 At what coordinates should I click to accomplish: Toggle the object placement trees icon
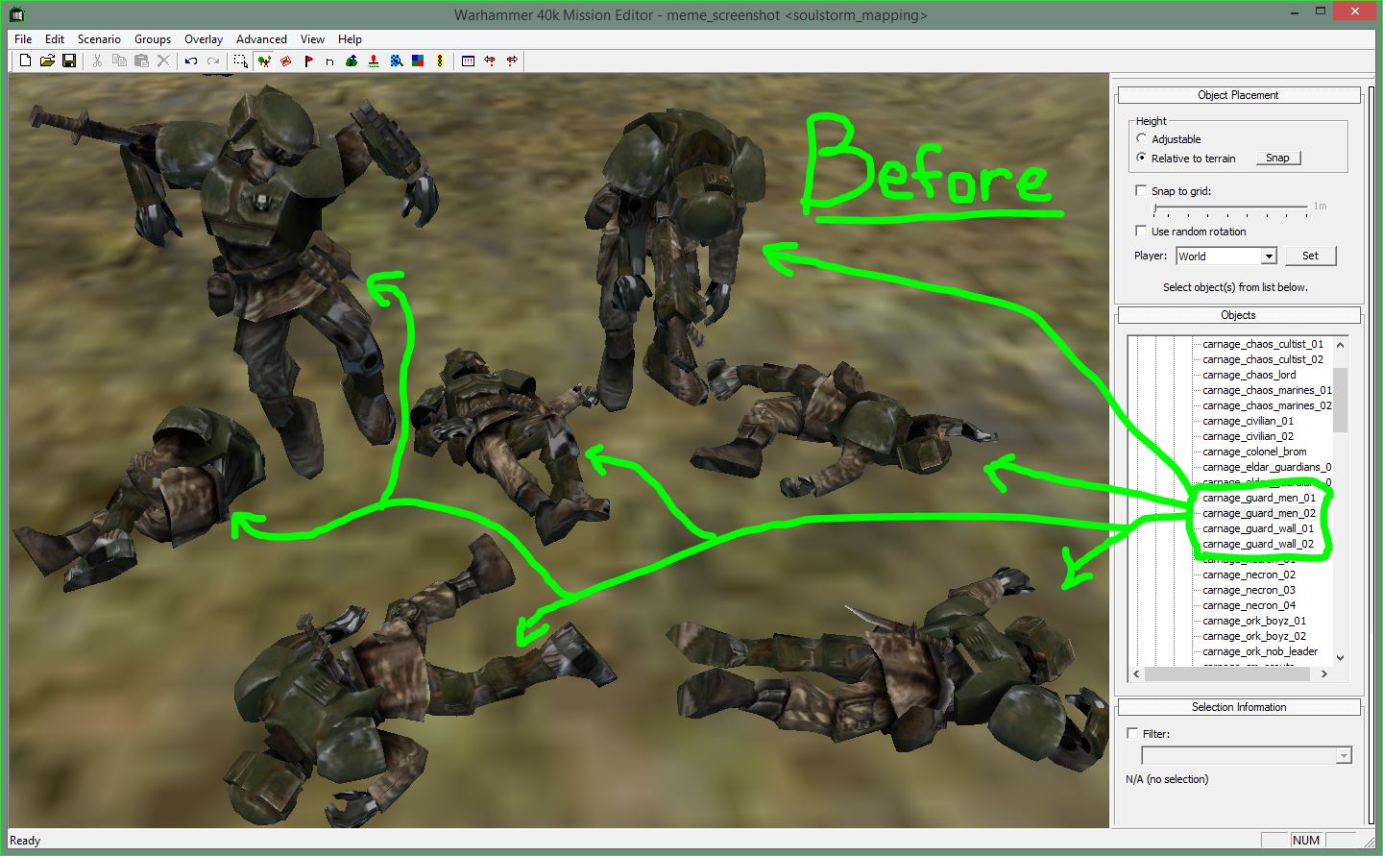[x=263, y=61]
